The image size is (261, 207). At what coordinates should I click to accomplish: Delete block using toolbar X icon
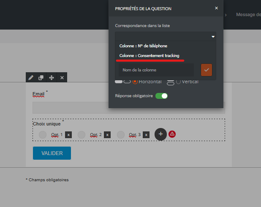click(x=62, y=78)
